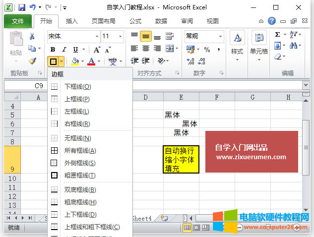Open Excel Help question mark icon
The width and height of the screenshot is (314, 237).
(x=271, y=21)
